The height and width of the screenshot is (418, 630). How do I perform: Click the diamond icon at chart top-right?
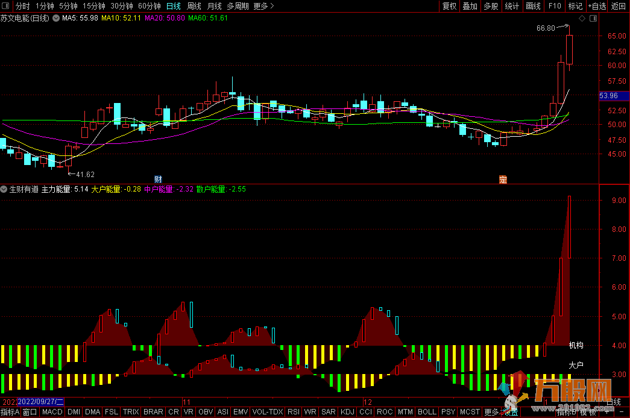(582, 19)
